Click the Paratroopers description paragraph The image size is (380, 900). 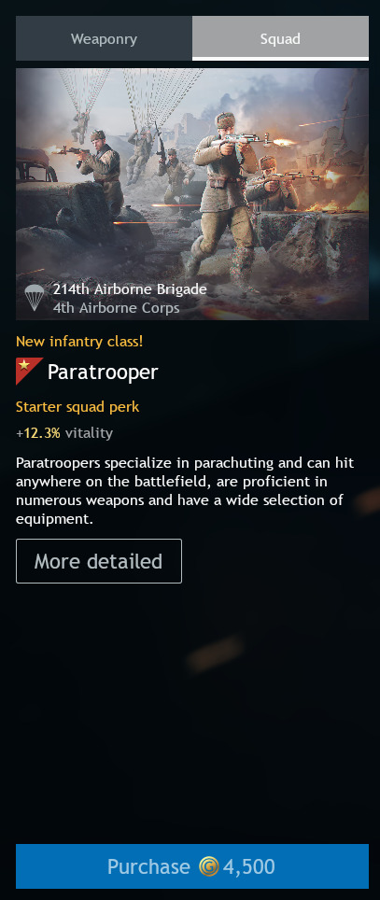point(185,491)
